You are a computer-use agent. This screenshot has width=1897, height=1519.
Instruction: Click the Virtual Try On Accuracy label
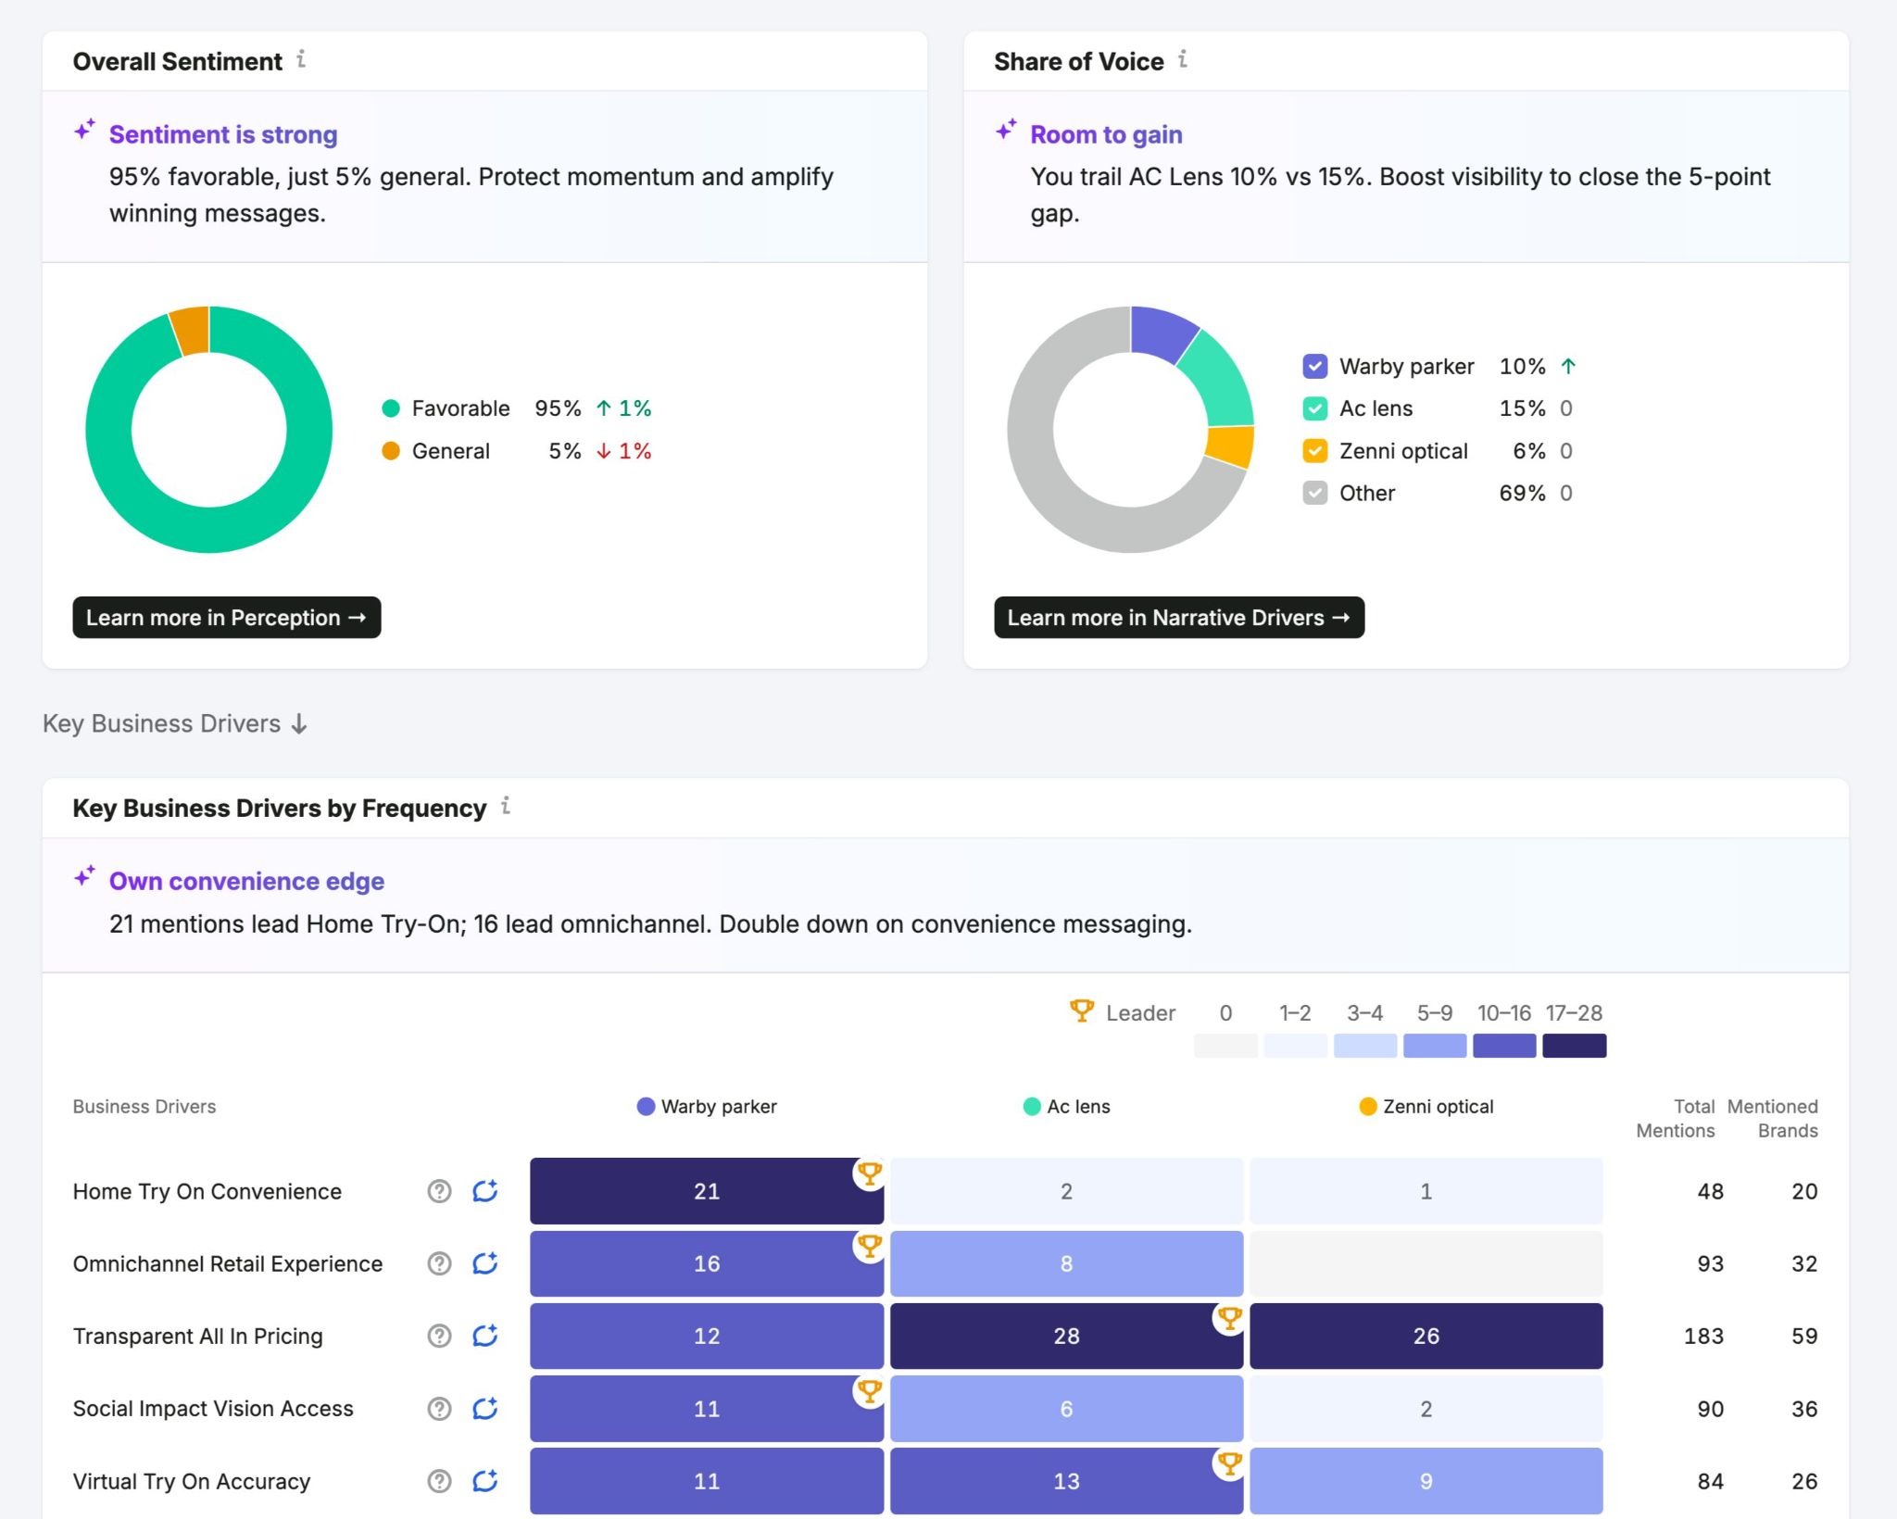(x=192, y=1481)
